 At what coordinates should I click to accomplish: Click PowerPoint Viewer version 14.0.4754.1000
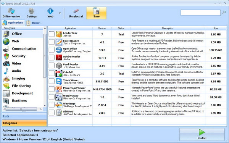tap(102, 89)
